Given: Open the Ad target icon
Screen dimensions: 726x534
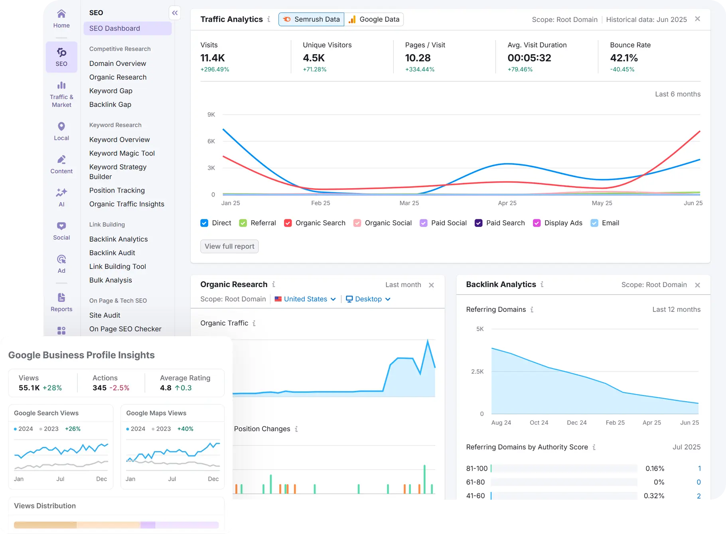Looking at the screenshot, I should click(61, 259).
